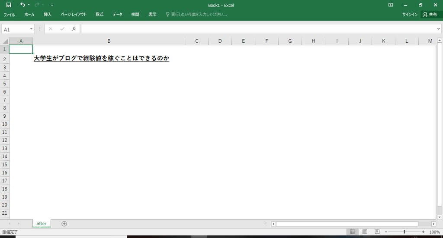This screenshot has height=238, width=443.
Task: Click the cancel X icon in formula bar
Action: pos(51,29)
